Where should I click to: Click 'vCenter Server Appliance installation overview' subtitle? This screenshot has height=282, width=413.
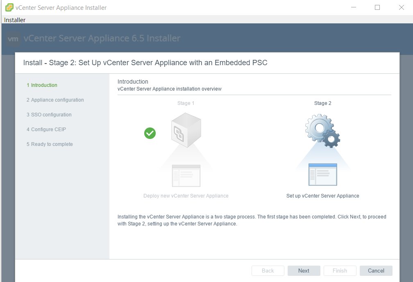169,89
